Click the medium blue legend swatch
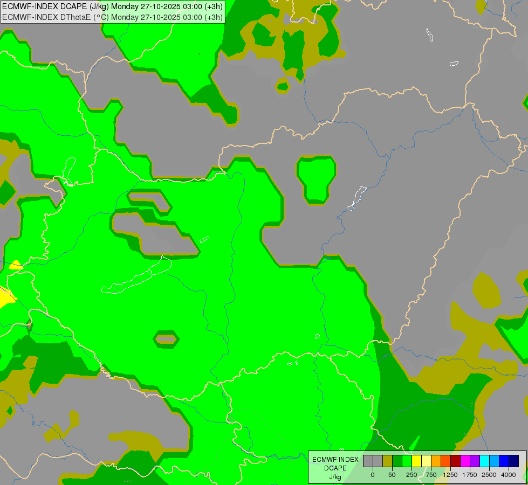528x485 pixels. [504, 461]
